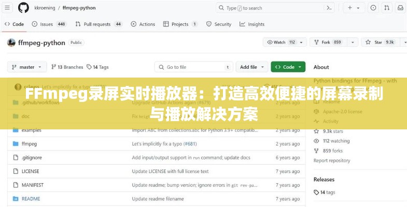Go to the Actions tab
Image resolution: width=407 pixels, height=207 pixels.
pos(143,24)
